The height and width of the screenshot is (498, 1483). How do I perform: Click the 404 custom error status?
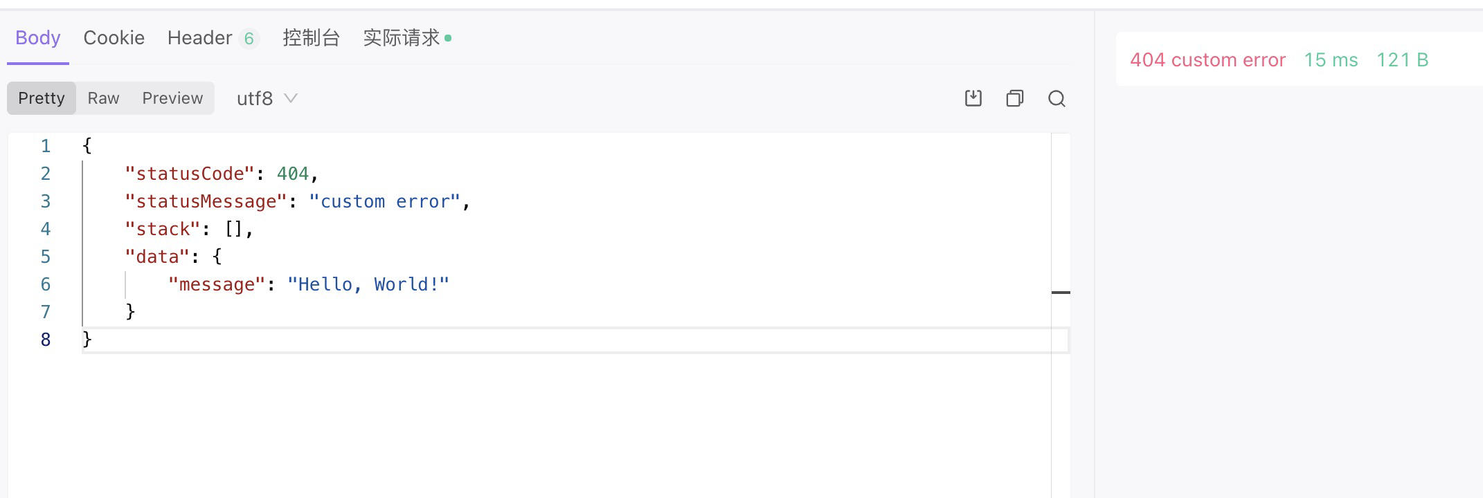click(1207, 60)
